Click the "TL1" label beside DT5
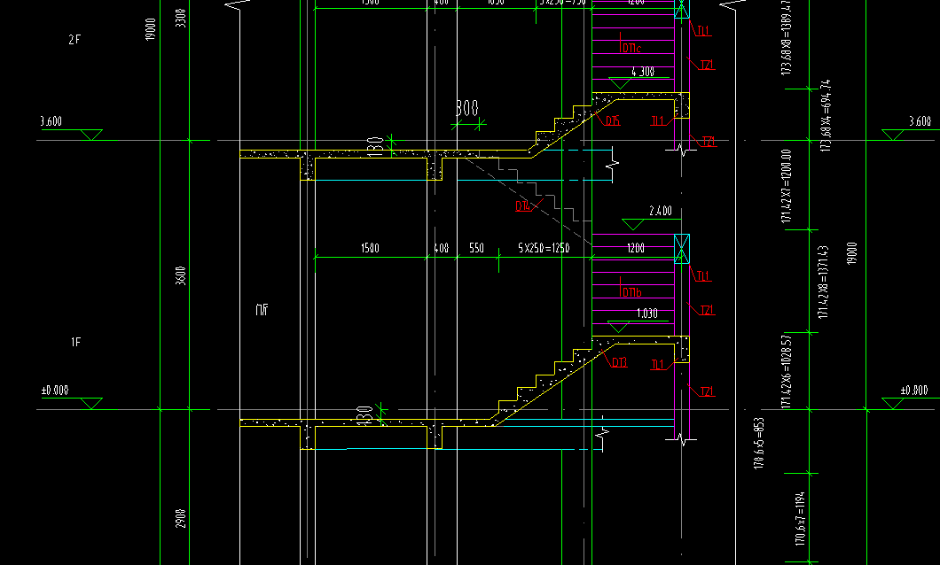This screenshot has height=565, width=940. pos(658,121)
